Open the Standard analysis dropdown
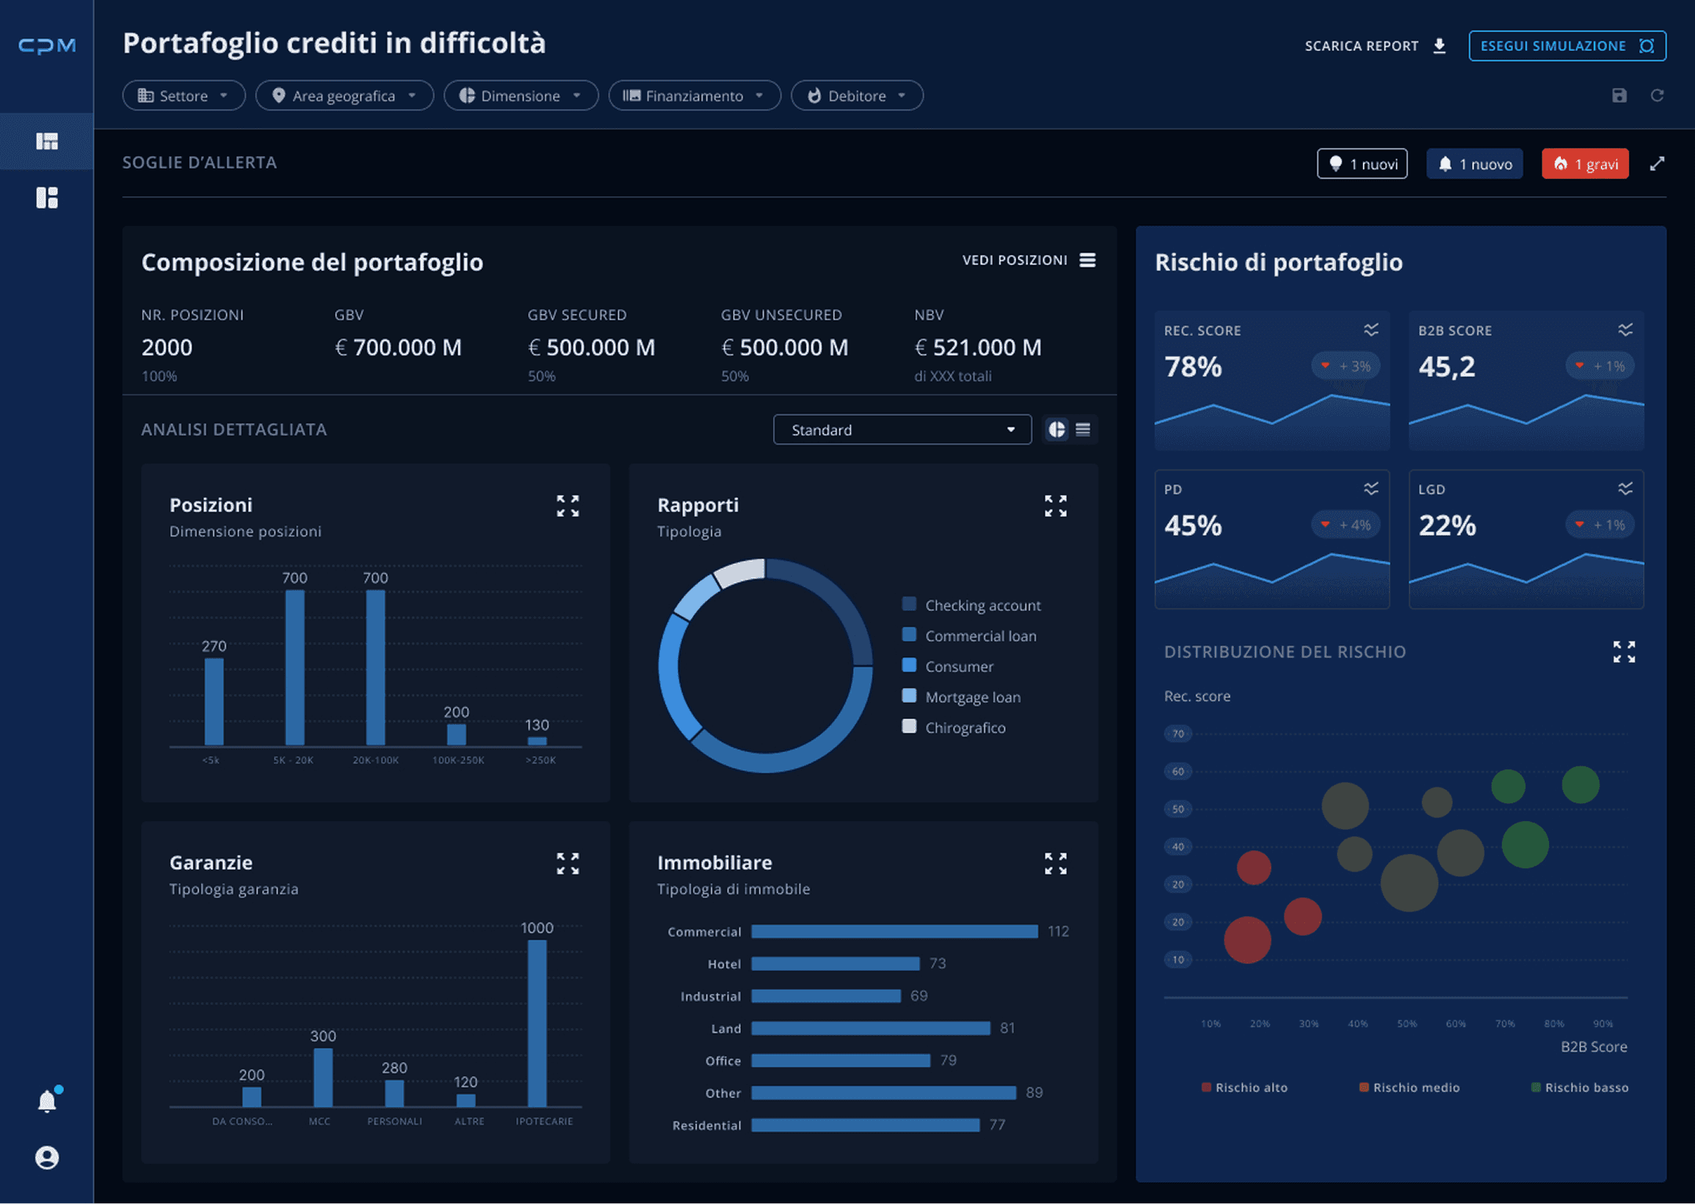This screenshot has width=1695, height=1204. point(902,430)
